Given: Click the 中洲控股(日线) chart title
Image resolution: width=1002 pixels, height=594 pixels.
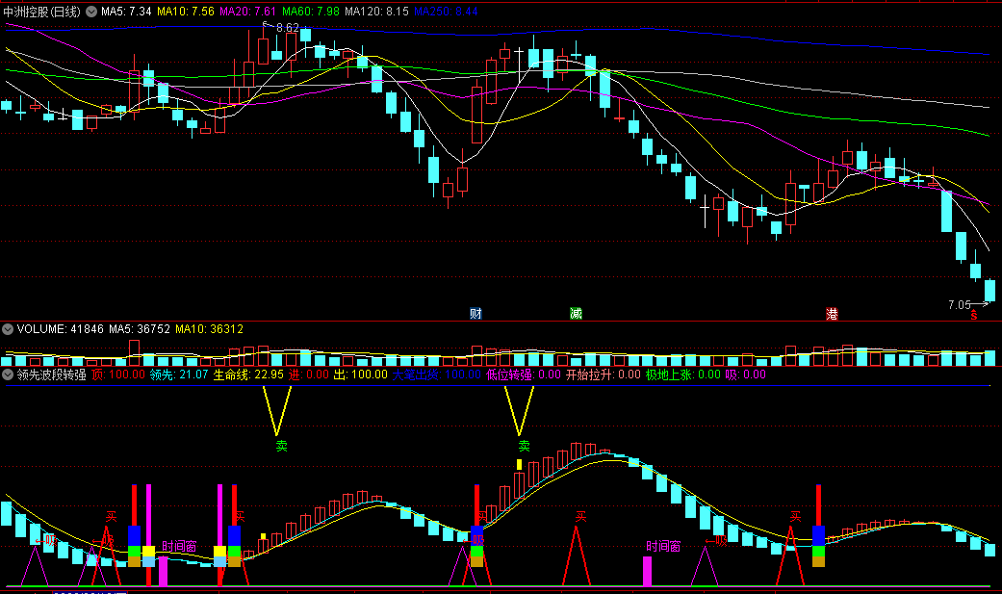Looking at the screenshot, I should 42,12.
